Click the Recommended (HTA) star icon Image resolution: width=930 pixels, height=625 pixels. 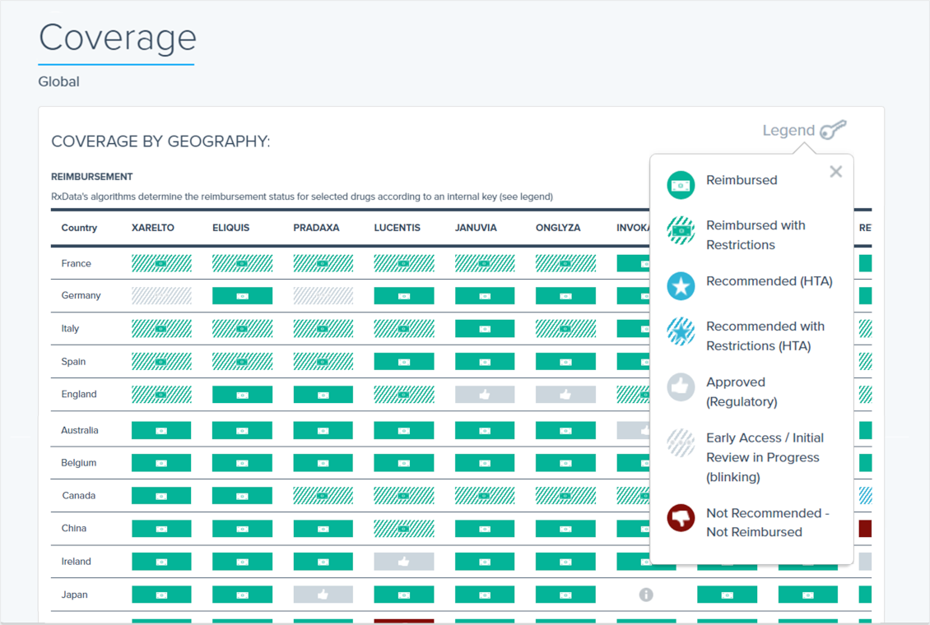681,286
